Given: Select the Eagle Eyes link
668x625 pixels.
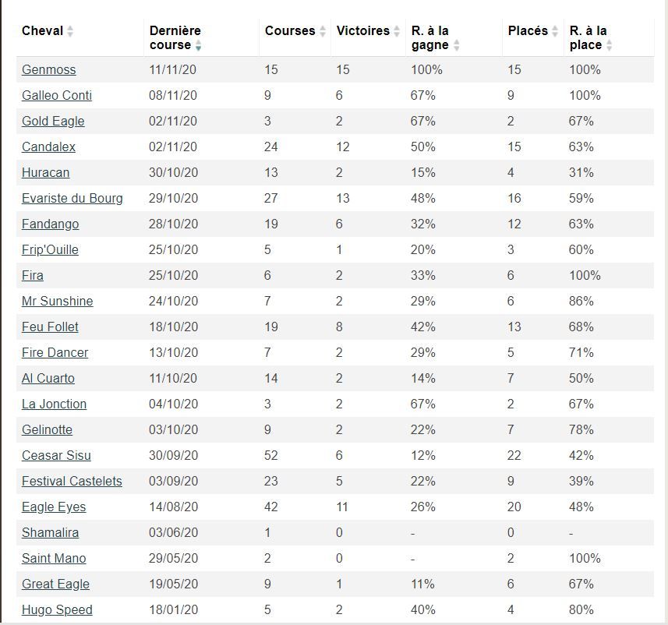Looking at the screenshot, I should click(x=54, y=507).
